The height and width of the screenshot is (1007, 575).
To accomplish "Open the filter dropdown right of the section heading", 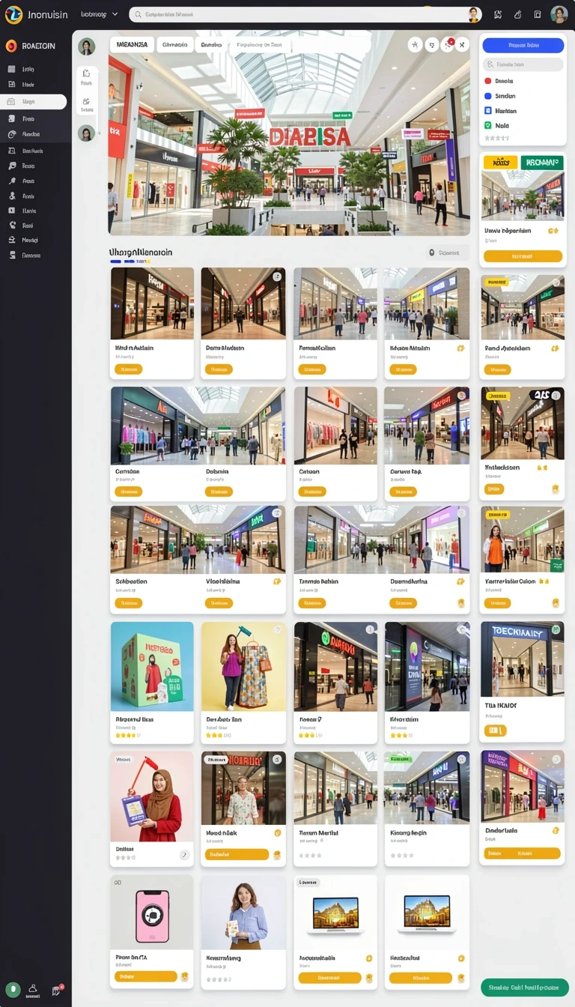I will pyautogui.click(x=447, y=252).
